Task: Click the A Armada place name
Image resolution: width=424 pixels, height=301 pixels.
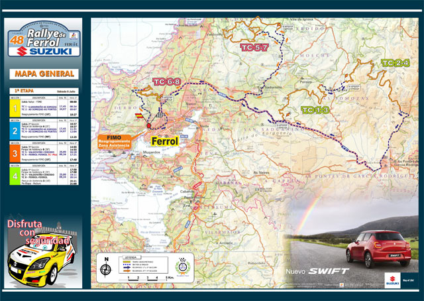Action: (x=224, y=243)
